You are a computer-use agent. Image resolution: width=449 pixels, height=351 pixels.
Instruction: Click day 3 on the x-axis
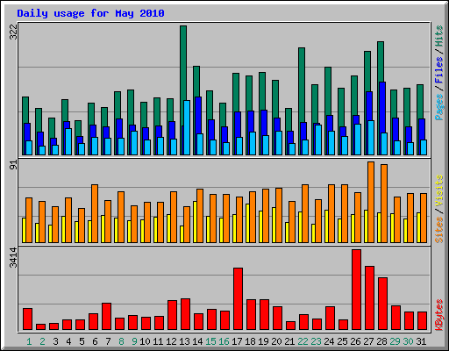(55, 341)
